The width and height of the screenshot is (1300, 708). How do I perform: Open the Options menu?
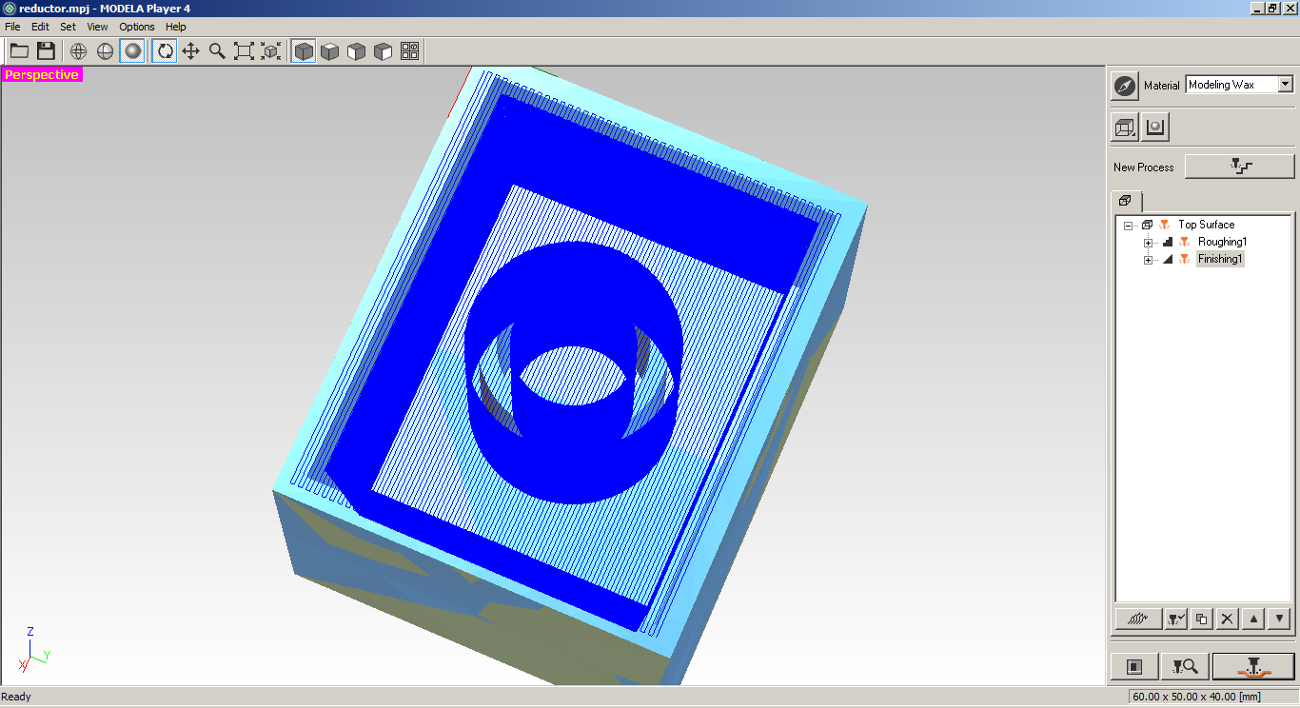click(x=136, y=27)
